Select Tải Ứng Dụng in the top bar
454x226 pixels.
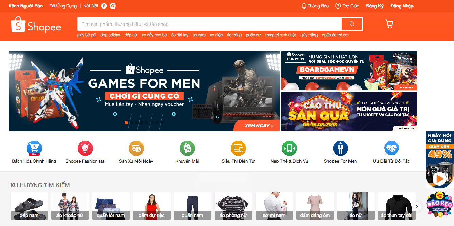tap(63, 5)
